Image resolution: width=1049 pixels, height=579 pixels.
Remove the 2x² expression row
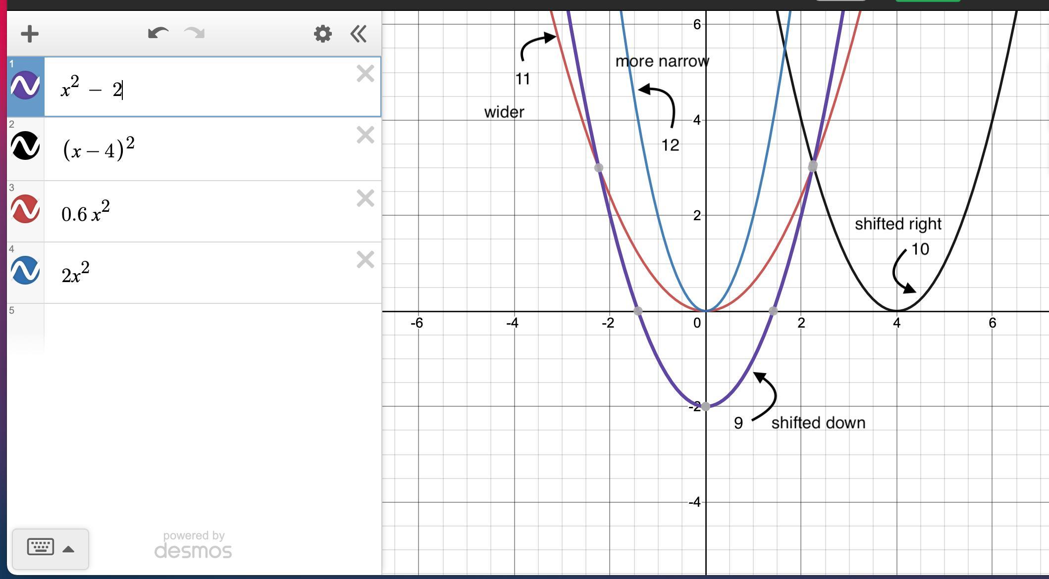[x=365, y=260]
